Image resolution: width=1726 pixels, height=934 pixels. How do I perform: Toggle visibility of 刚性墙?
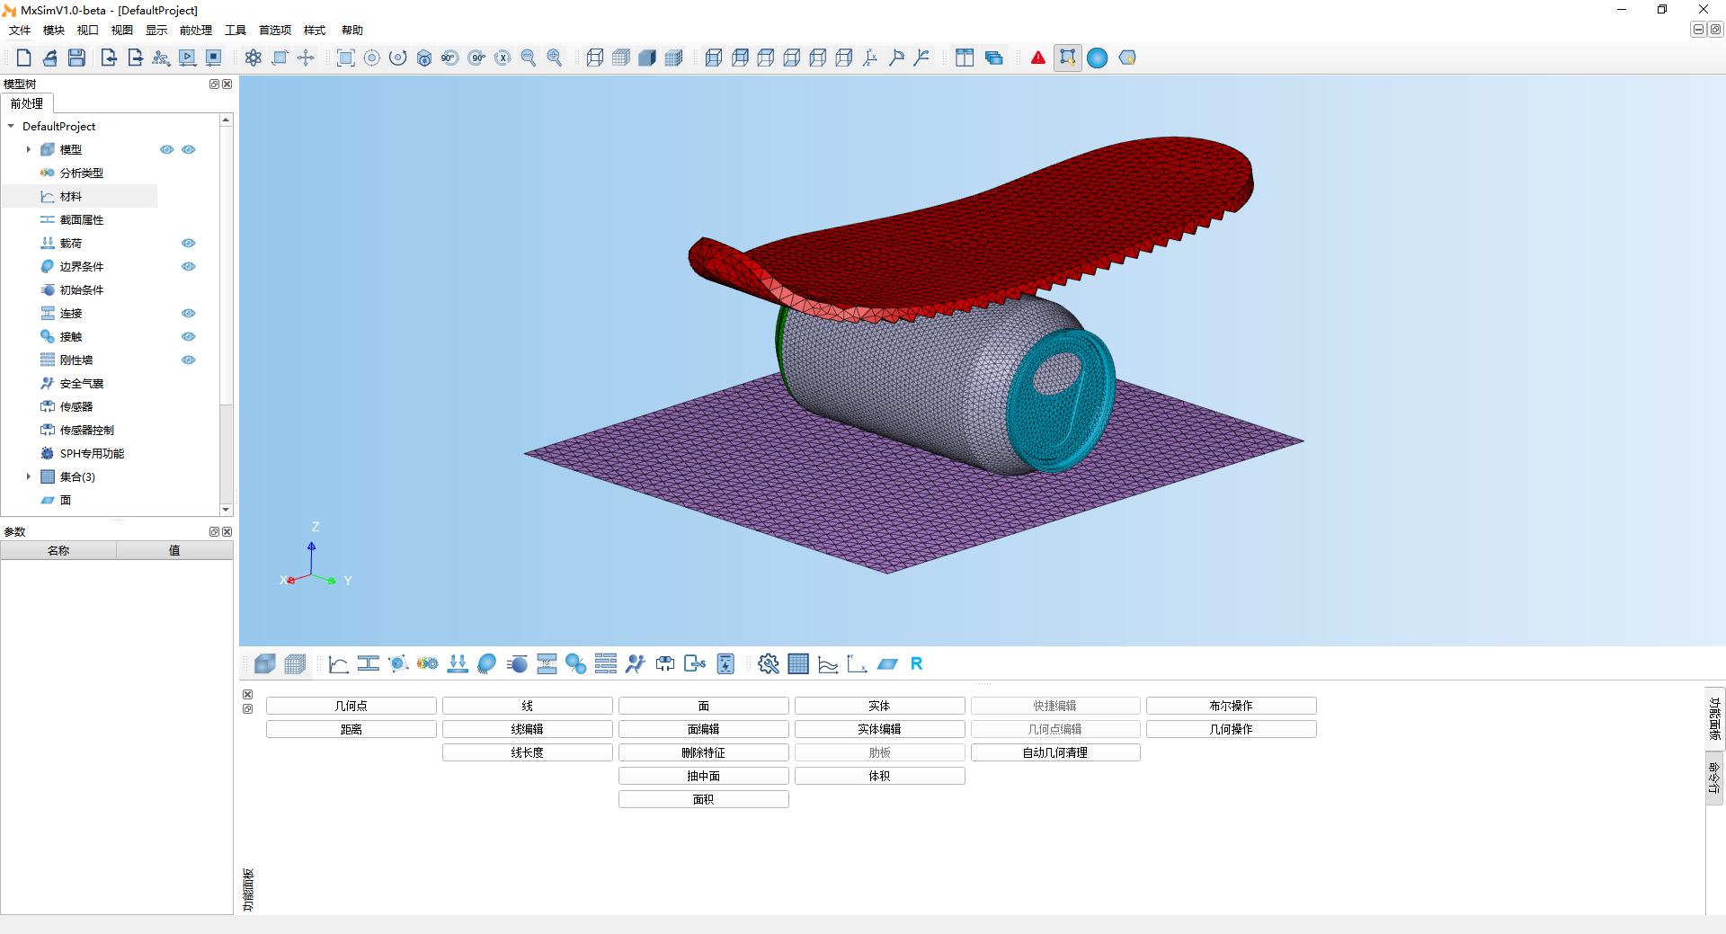point(188,360)
